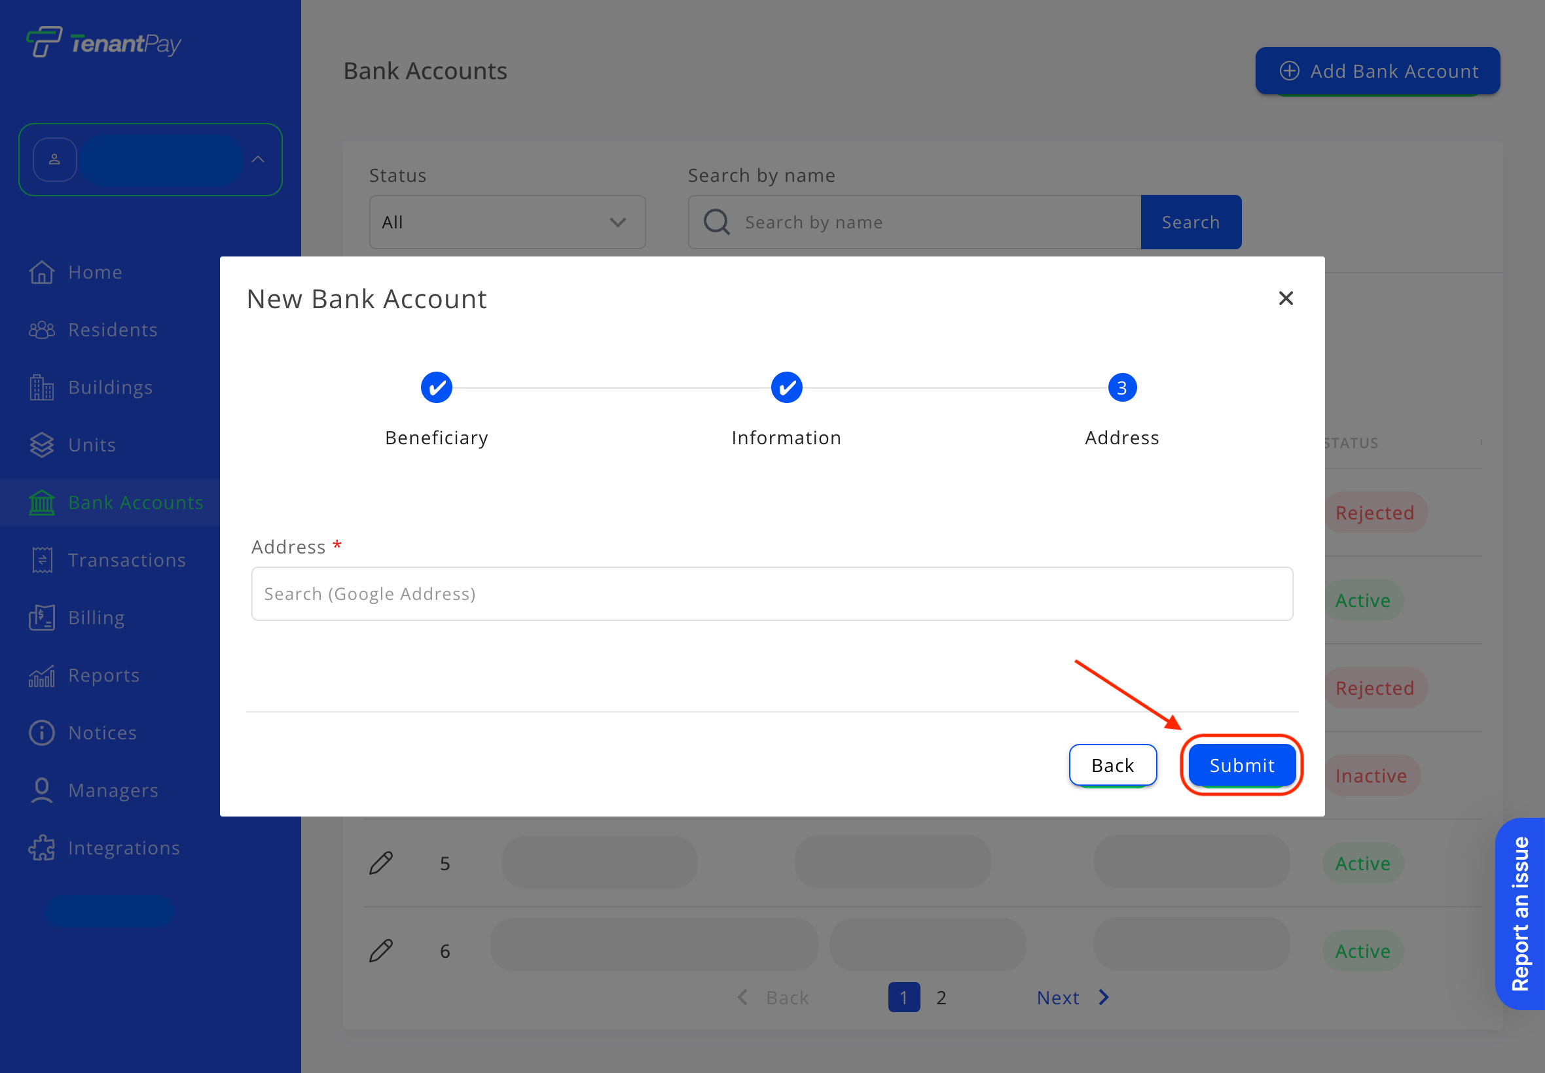The width and height of the screenshot is (1545, 1073).
Task: Select step 3 Address circle
Action: (1122, 388)
